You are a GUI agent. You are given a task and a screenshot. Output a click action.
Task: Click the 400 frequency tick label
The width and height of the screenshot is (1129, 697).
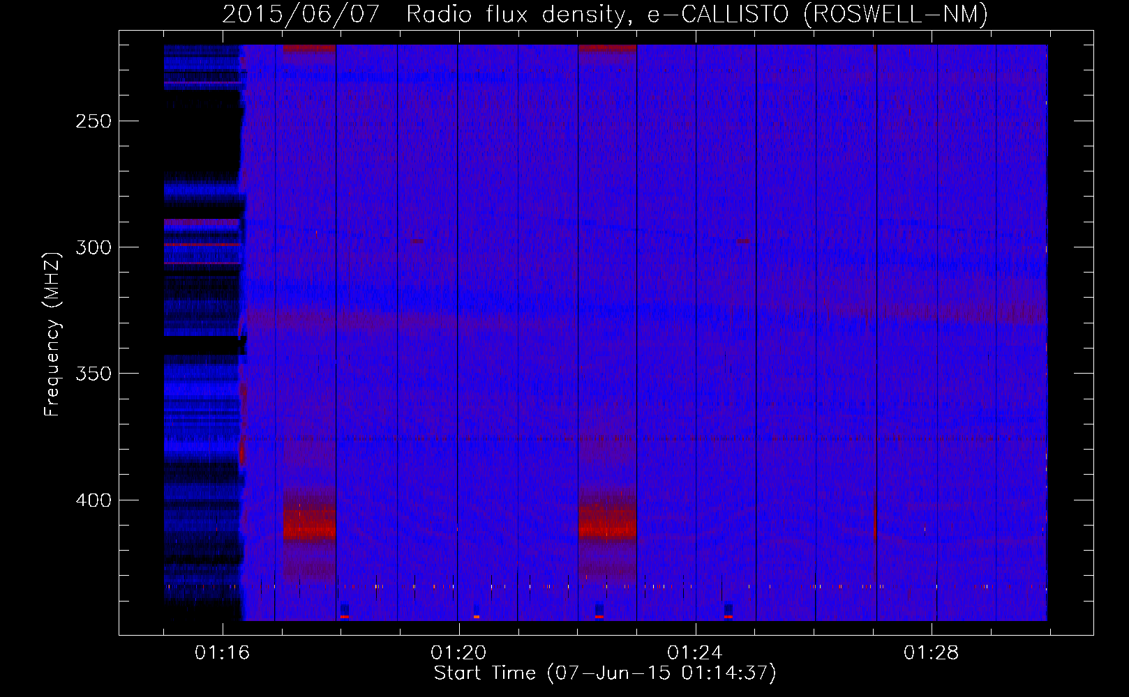tap(94, 500)
